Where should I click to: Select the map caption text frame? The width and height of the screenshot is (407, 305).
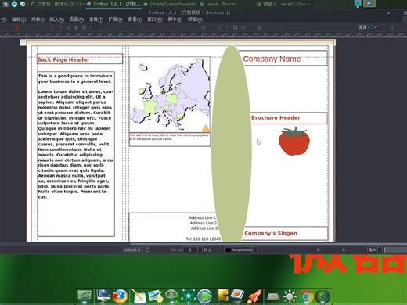click(170, 139)
